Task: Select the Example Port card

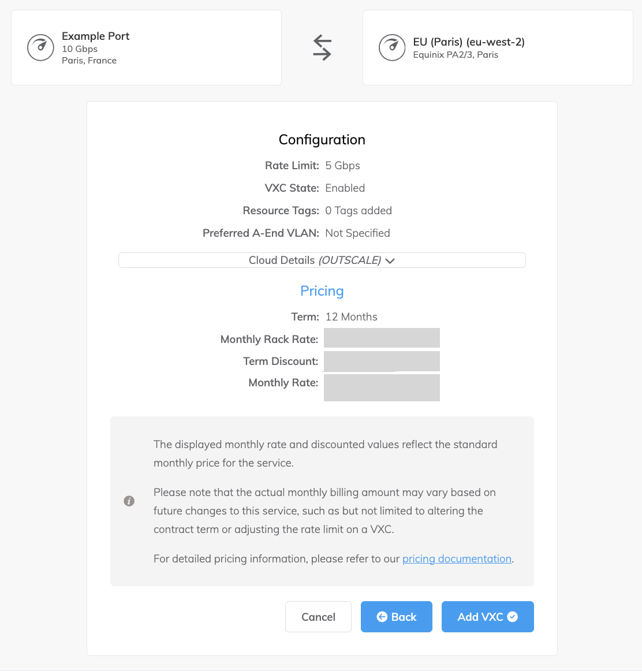Action: 146,48
